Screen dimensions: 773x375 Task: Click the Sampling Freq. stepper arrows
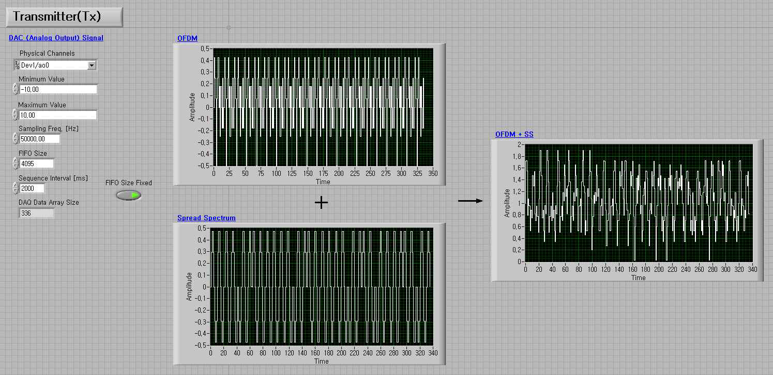(16, 139)
